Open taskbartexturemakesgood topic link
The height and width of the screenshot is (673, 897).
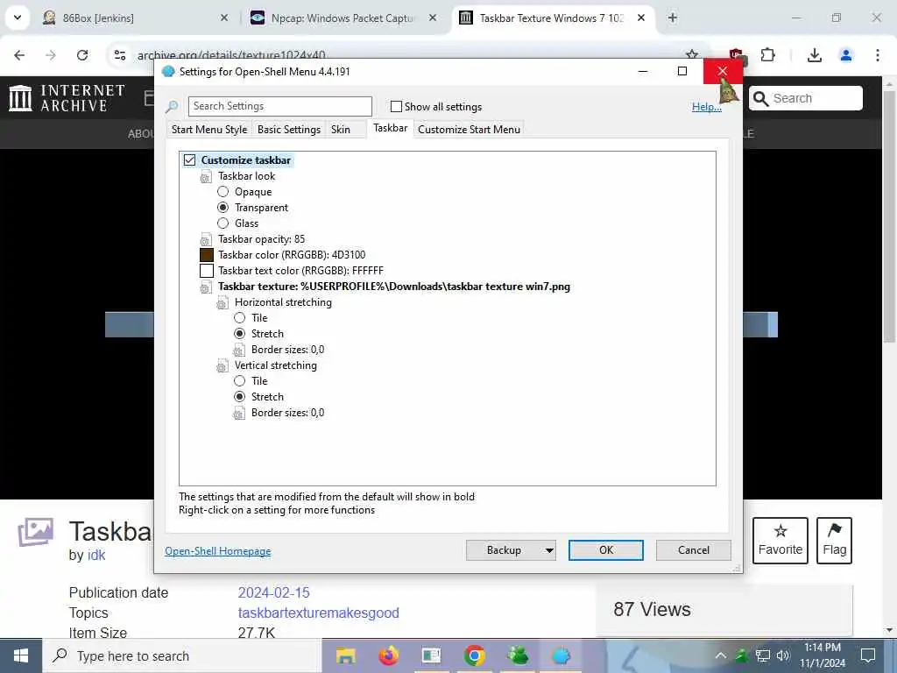tap(319, 613)
